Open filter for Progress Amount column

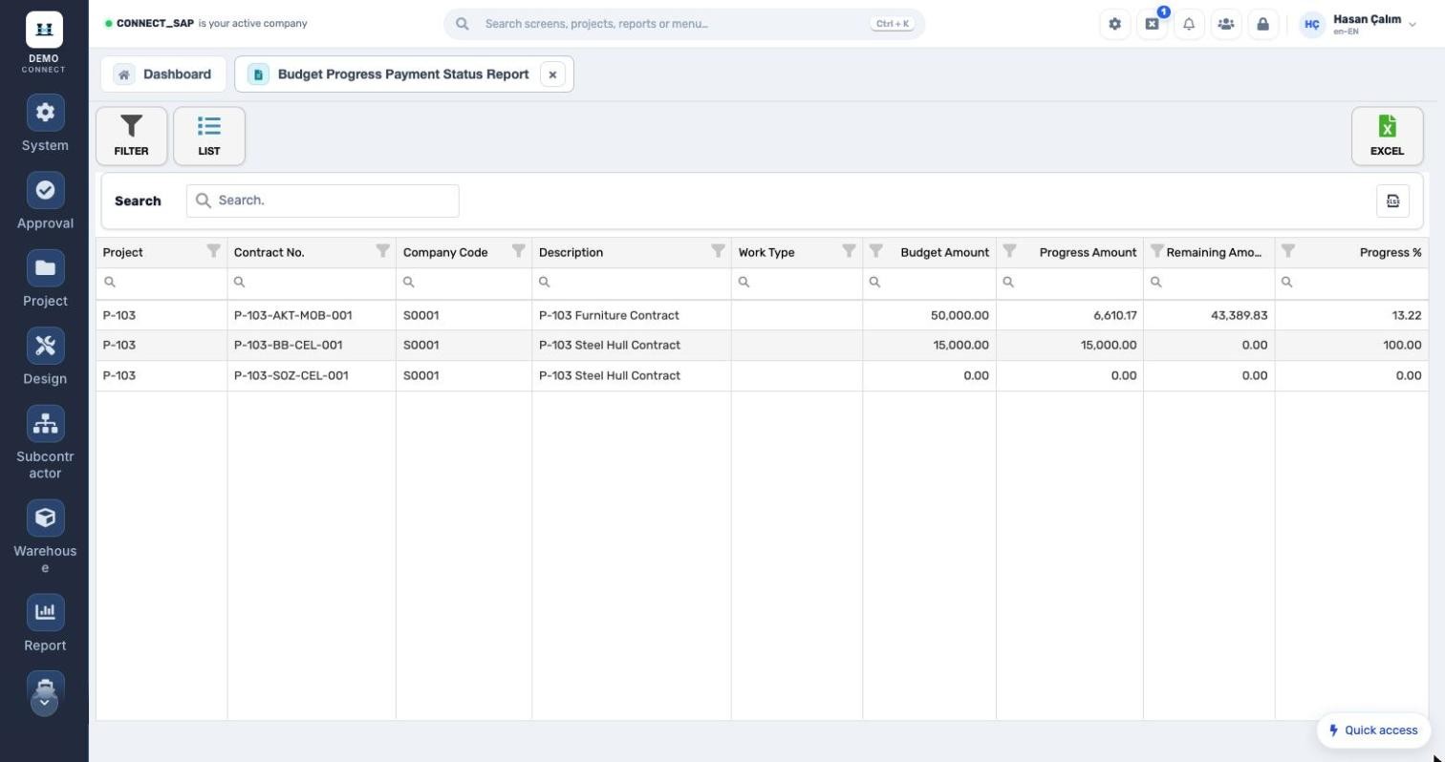tap(1009, 251)
